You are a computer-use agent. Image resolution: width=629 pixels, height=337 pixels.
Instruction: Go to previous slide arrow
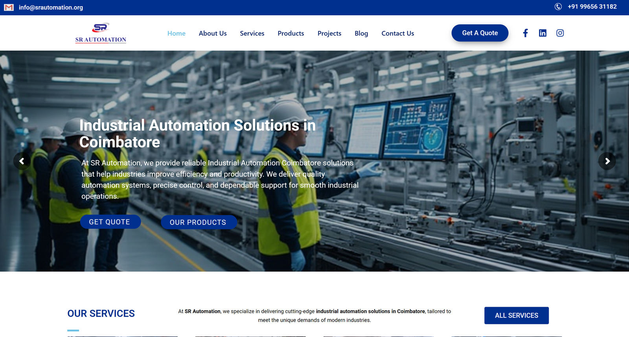[22, 161]
